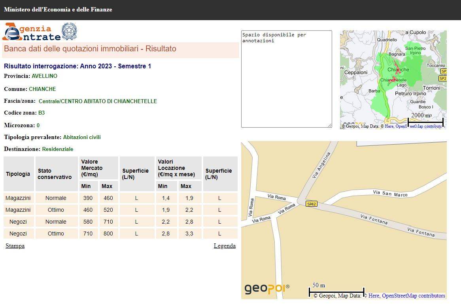Click the Valore Mercato column header
This screenshot has width=461, height=307.
92,168
